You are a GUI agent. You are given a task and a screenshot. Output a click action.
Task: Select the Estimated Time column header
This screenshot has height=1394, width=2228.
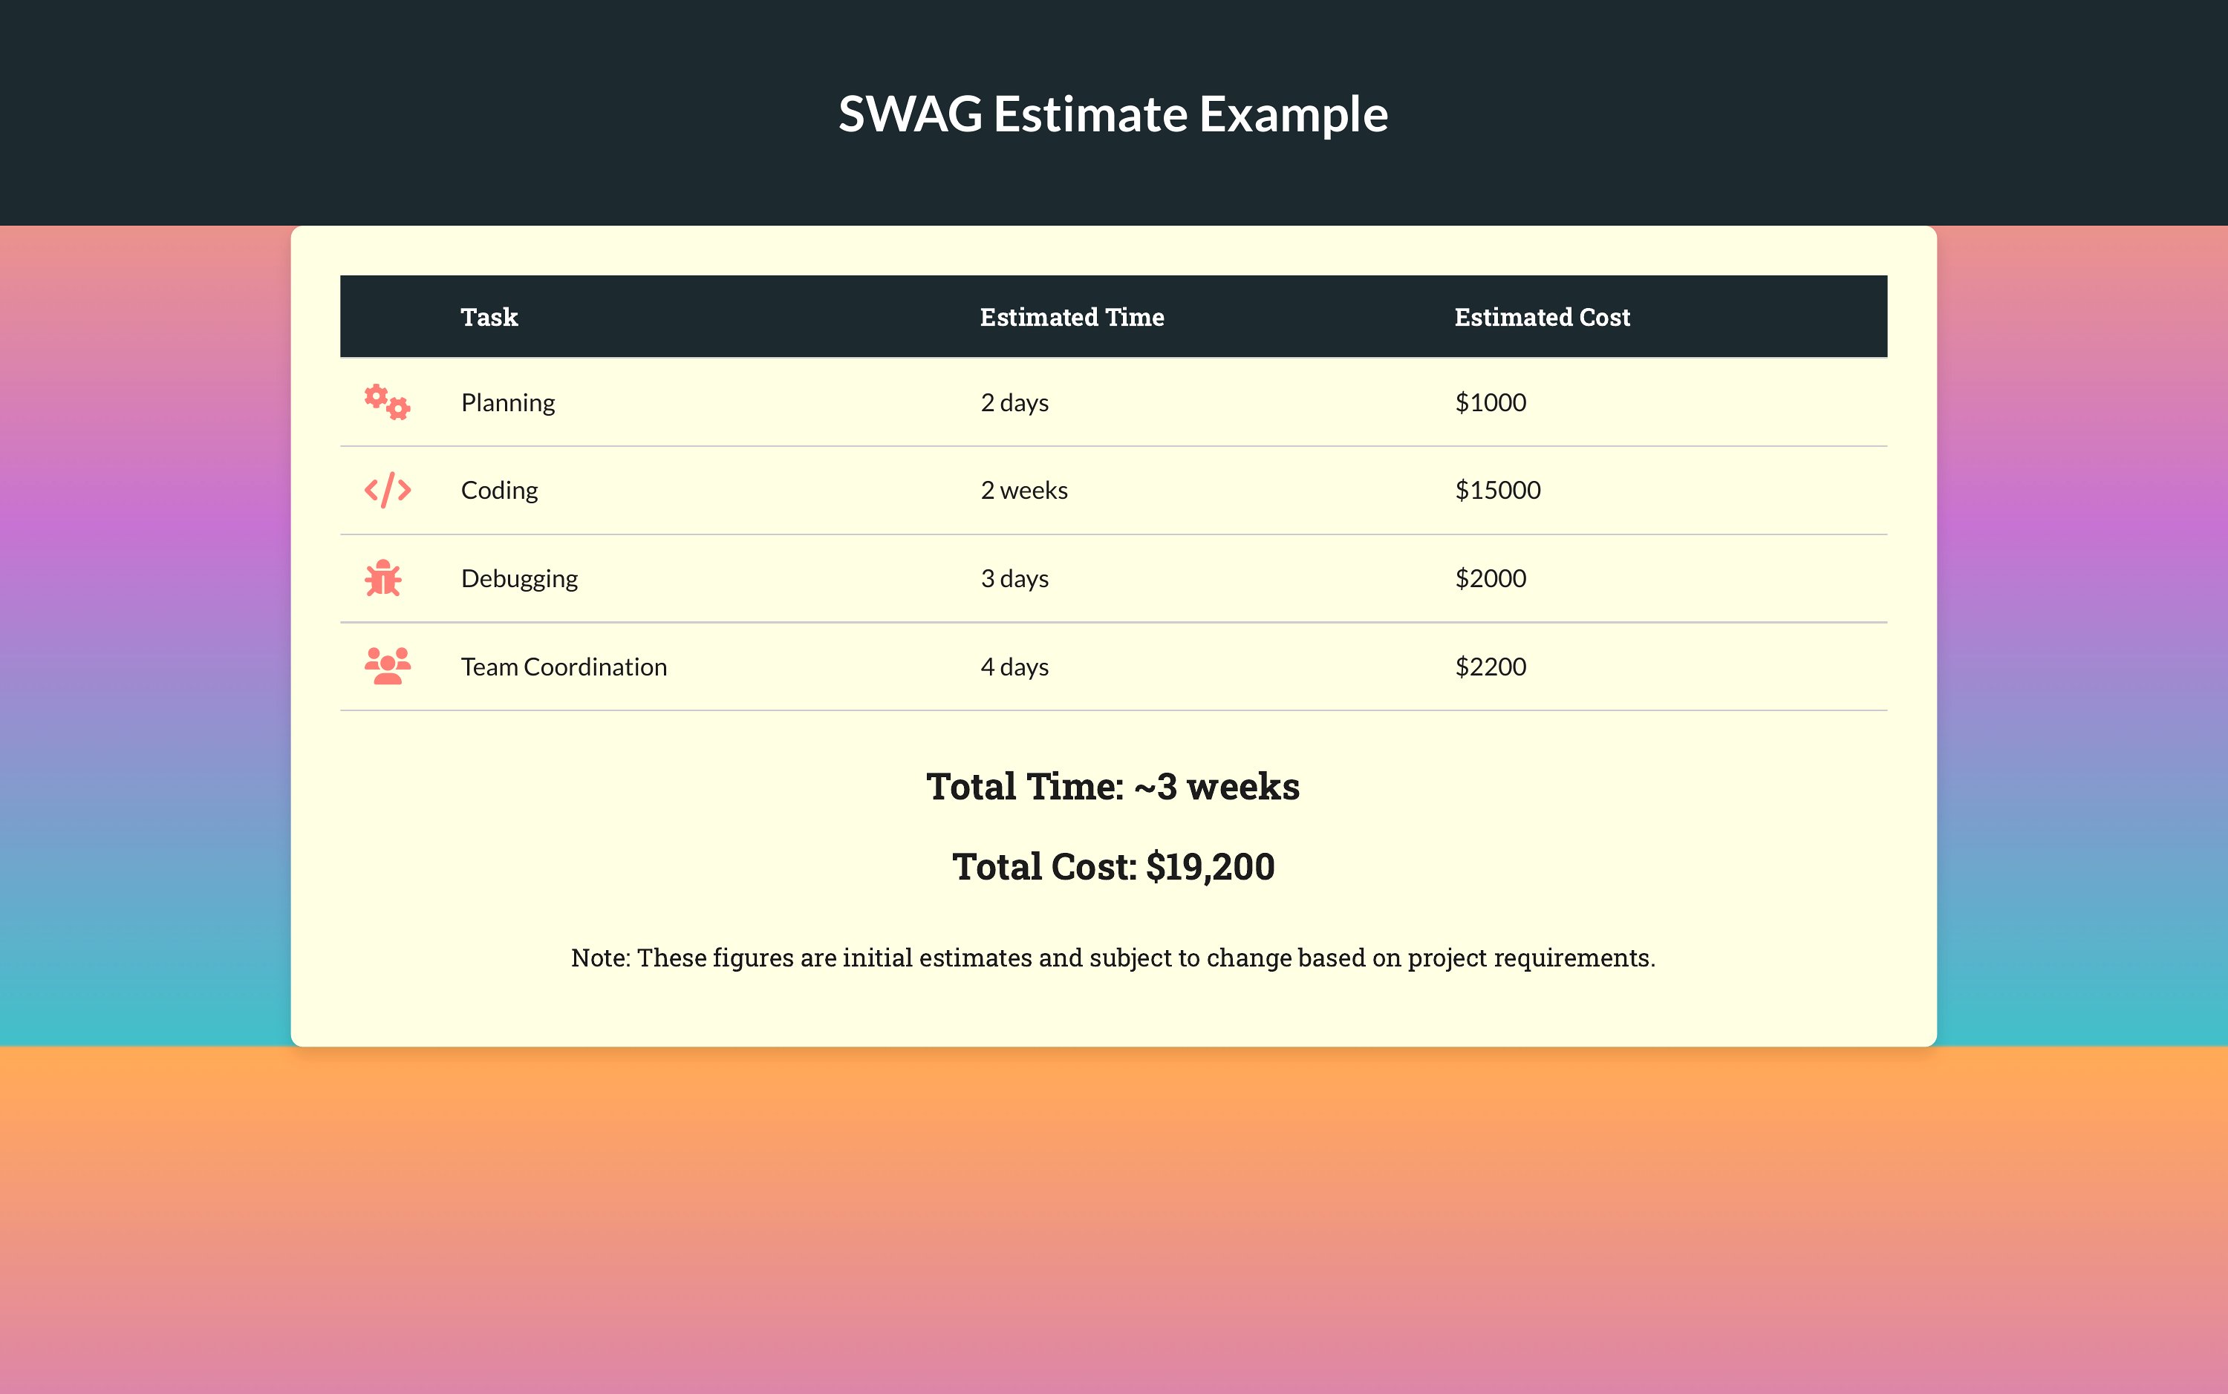(1072, 317)
